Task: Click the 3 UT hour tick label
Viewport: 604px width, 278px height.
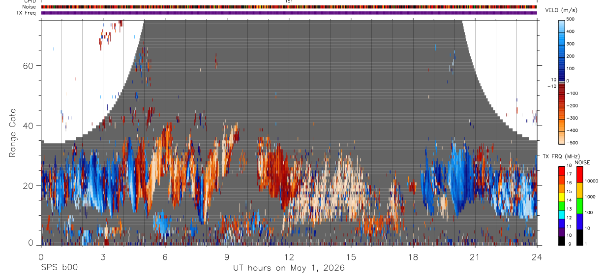Action: [x=103, y=257]
